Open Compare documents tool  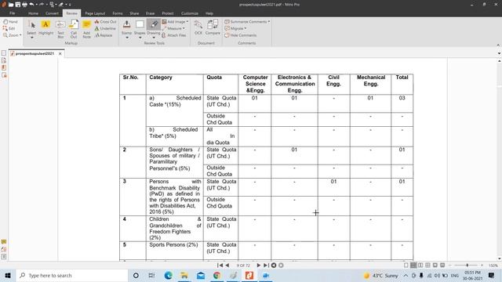(x=213, y=27)
